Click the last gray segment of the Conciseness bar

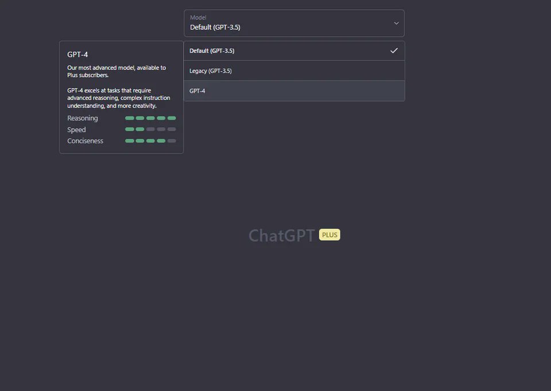[172, 141]
